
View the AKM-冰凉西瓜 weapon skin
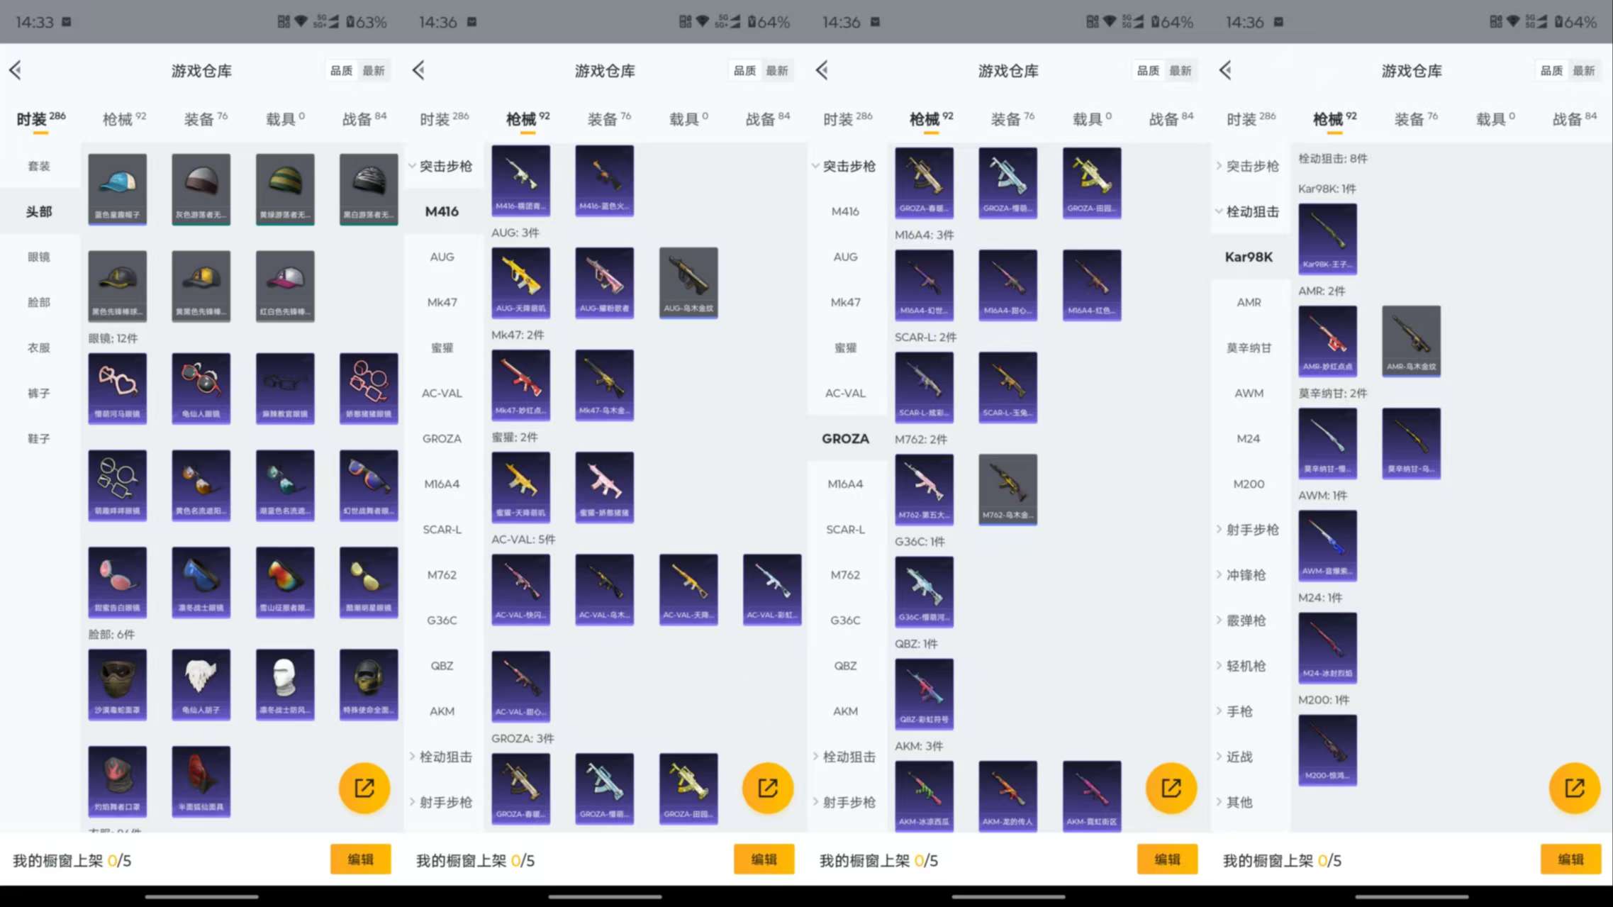924,795
